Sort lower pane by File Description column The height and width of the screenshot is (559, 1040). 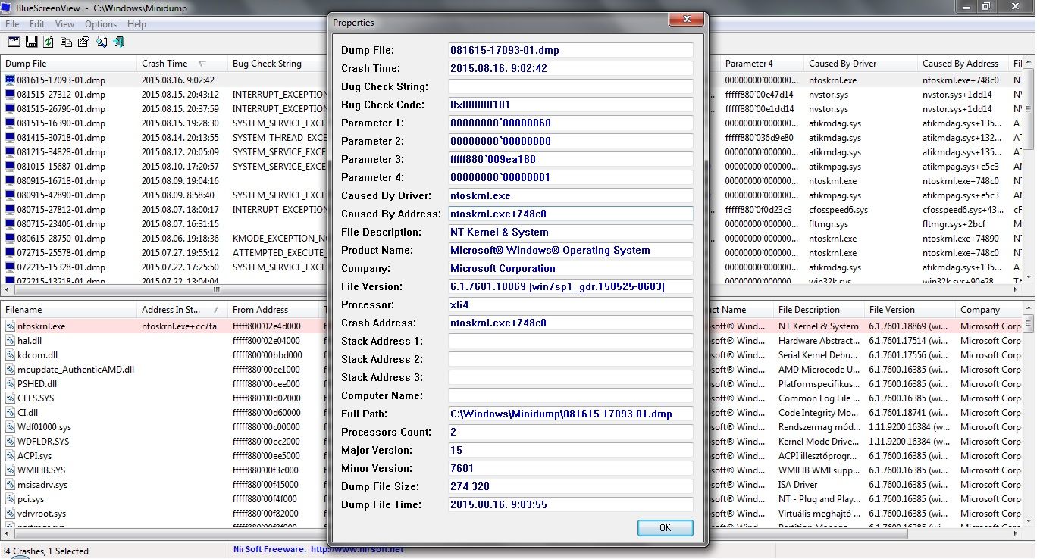[819, 310]
